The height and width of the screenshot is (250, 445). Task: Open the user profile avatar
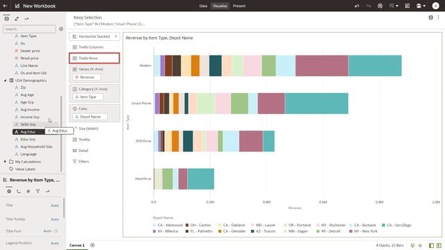click(436, 6)
